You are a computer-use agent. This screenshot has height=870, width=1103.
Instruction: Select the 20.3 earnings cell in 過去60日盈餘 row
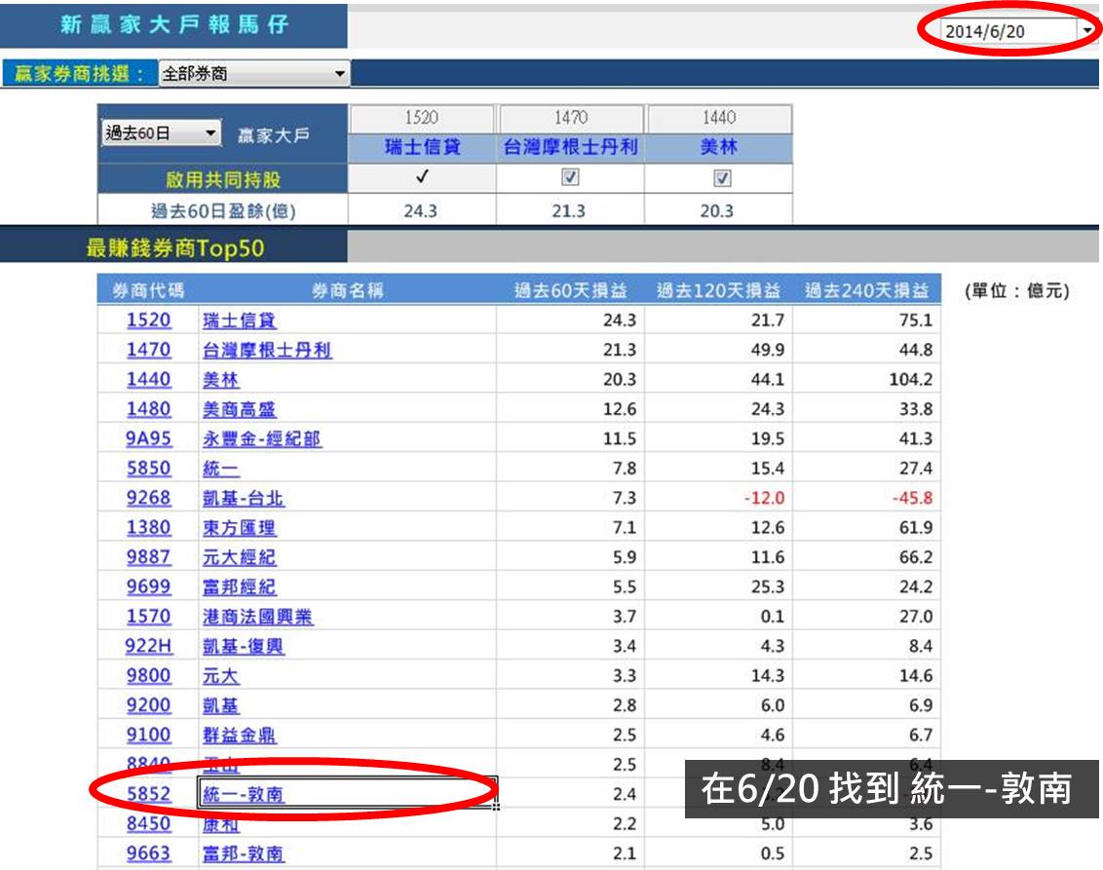click(718, 210)
